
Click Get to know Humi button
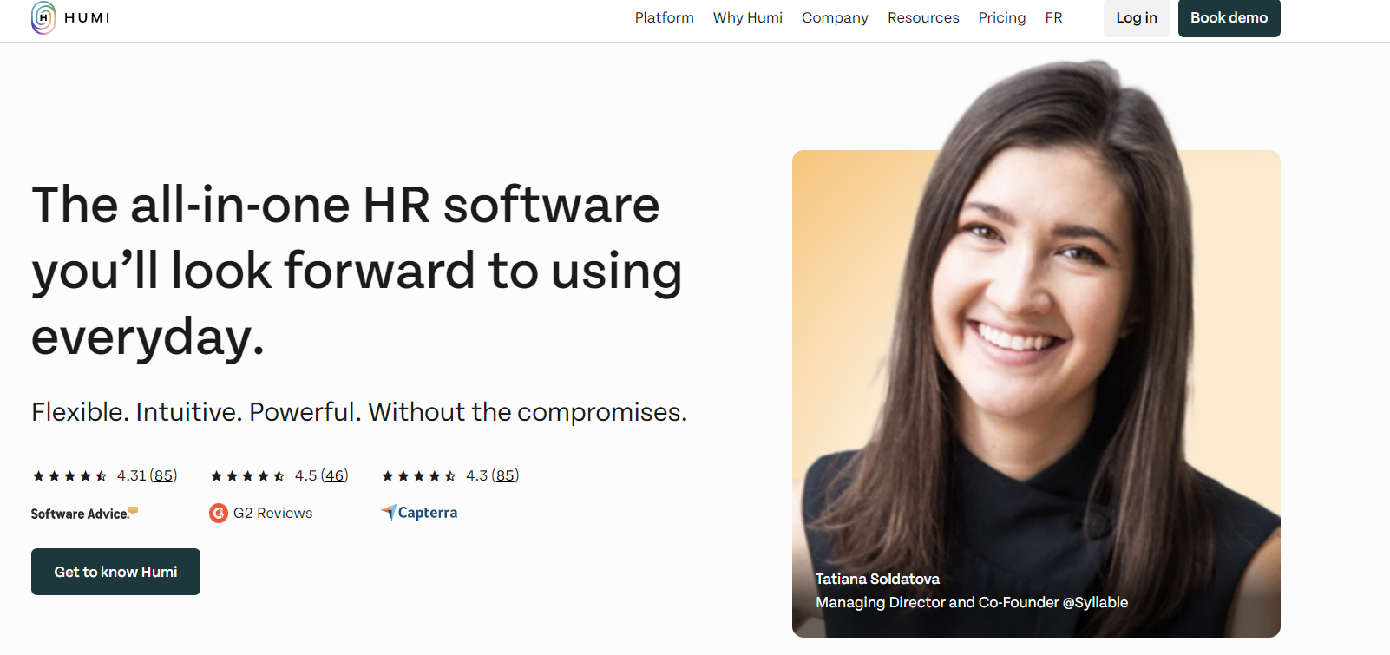tap(115, 572)
